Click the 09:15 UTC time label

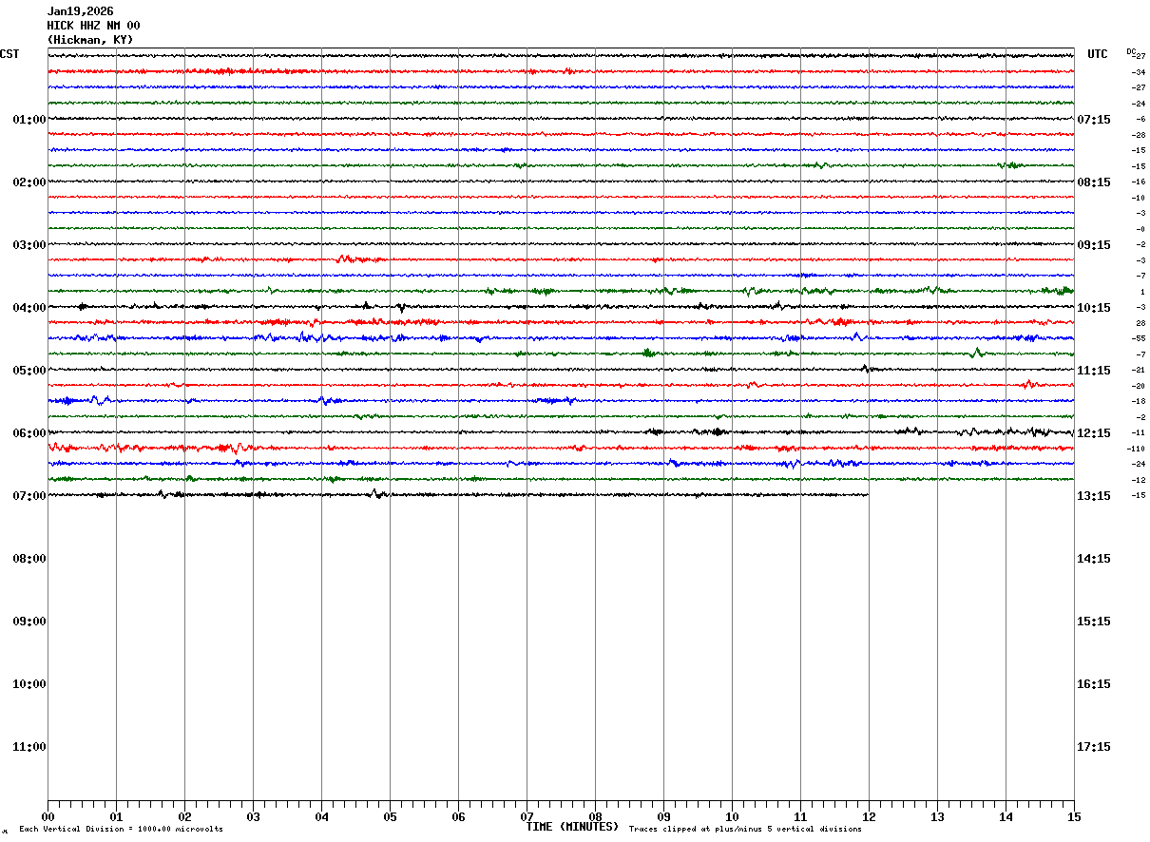(x=1094, y=245)
